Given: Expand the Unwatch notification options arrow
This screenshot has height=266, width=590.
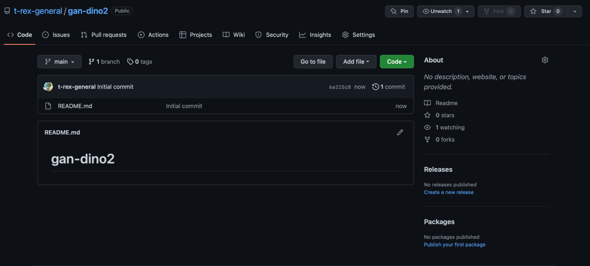Looking at the screenshot, I should 468,11.
